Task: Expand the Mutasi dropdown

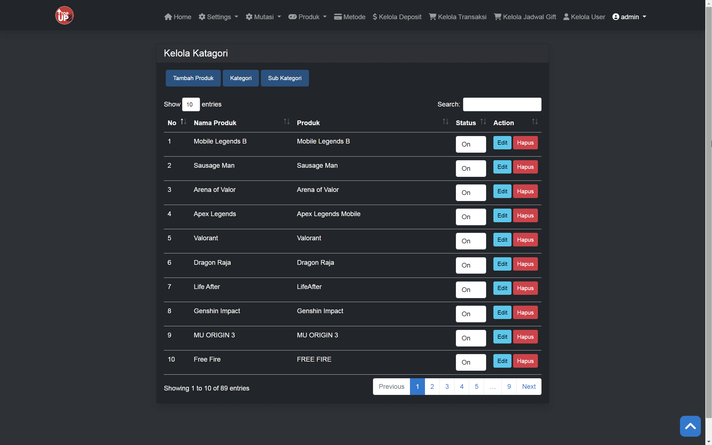Action: pos(263,17)
